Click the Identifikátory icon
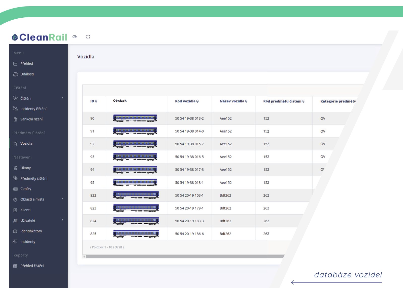The height and width of the screenshot is (288, 403). tap(15, 231)
